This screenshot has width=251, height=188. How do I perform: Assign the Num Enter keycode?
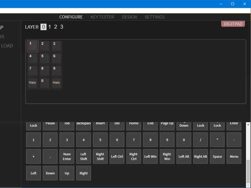67,156
